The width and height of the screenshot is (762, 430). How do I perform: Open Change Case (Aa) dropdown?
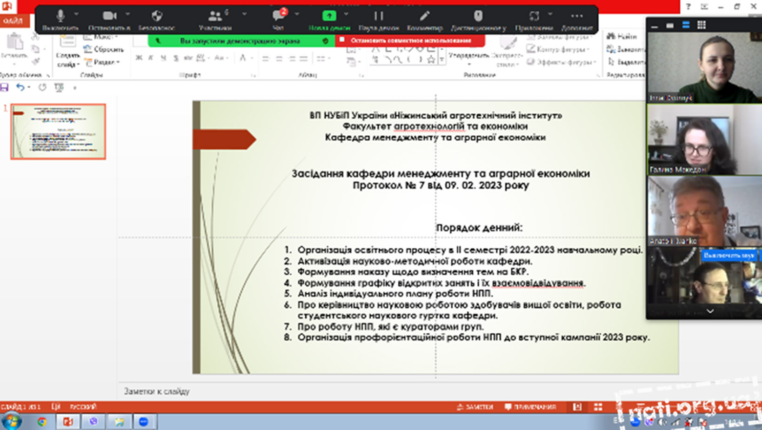[221, 58]
